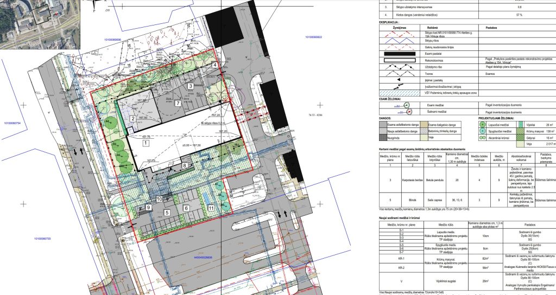Click the '56m²' area value cell
The height and width of the screenshot is (295, 556).
click(x=485, y=268)
